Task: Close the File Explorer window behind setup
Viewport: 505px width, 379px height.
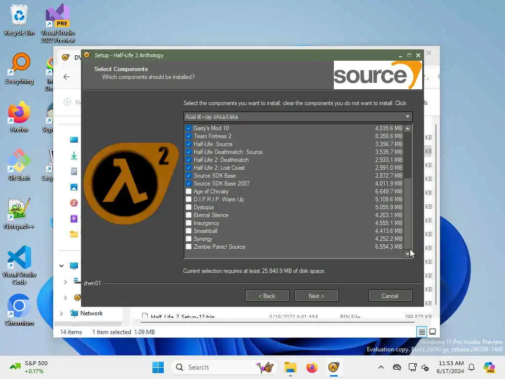Action: click(x=429, y=53)
